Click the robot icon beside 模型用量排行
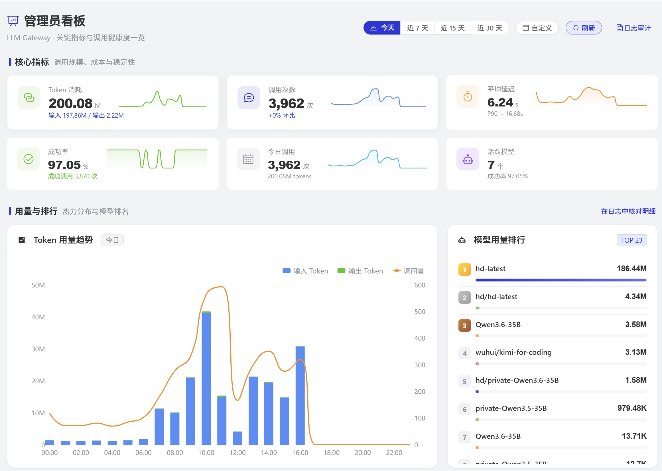662x471 pixels. [x=462, y=240]
